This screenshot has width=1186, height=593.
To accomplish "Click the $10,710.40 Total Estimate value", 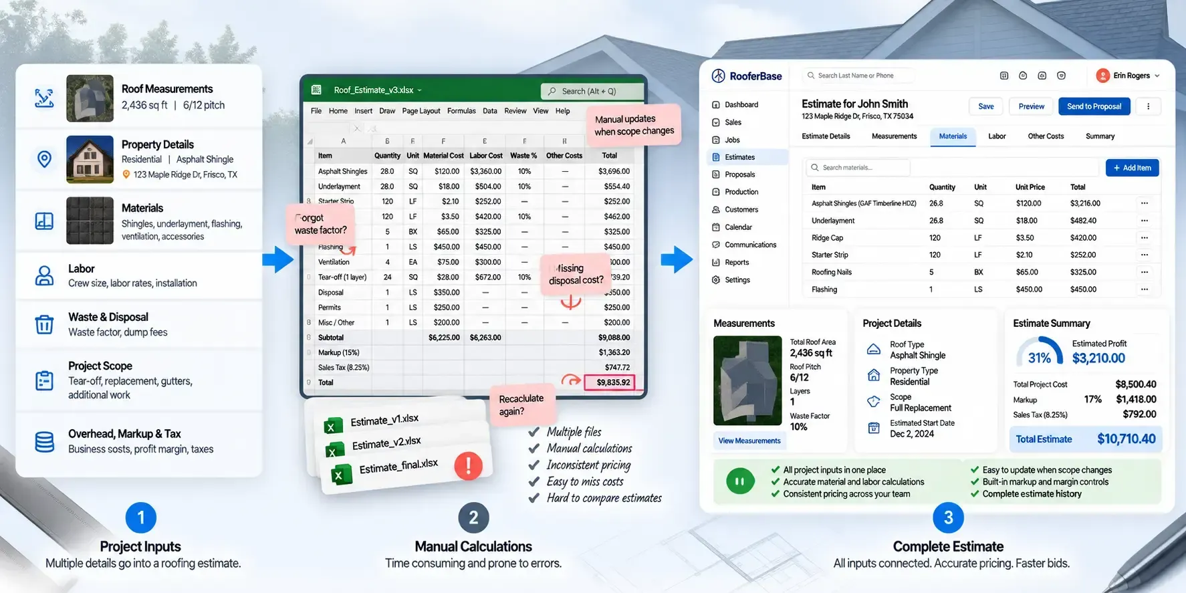I will pos(1126,439).
